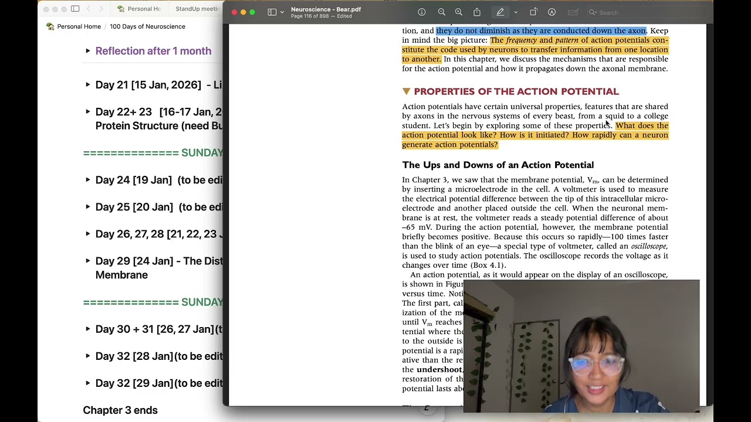Screen dimensions: 751x422
Task: Click the highlighted 'How is it initiated?' text
Action: 535,135
